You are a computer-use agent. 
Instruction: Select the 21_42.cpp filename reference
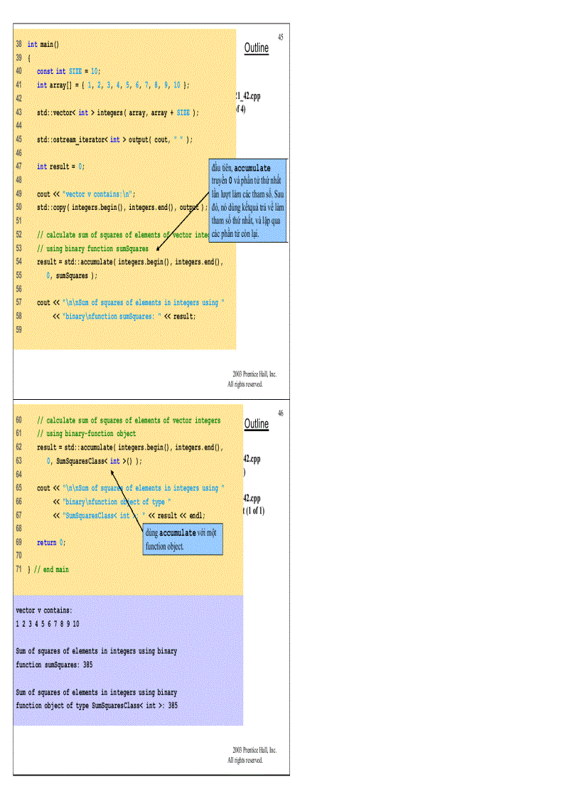[249, 96]
